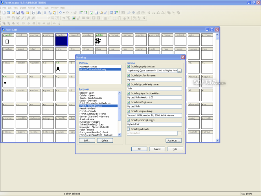Click the percent glyph metrics icon
This screenshot has height=196, width=261.
[135, 18]
